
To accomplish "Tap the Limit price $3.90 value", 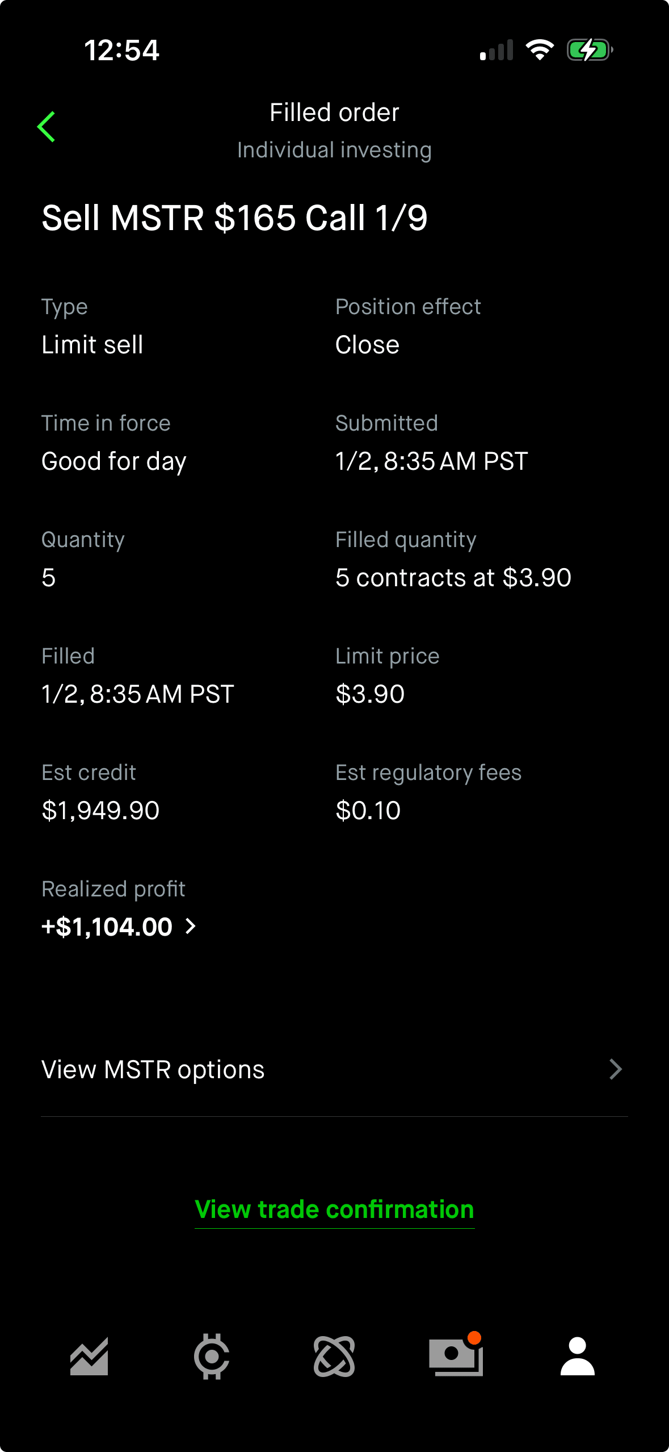I will 370,694.
